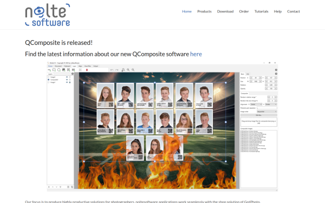This screenshot has width=325, height=203.
Task: Open the vertical alignment Center dropdown
Action: coord(271,104)
